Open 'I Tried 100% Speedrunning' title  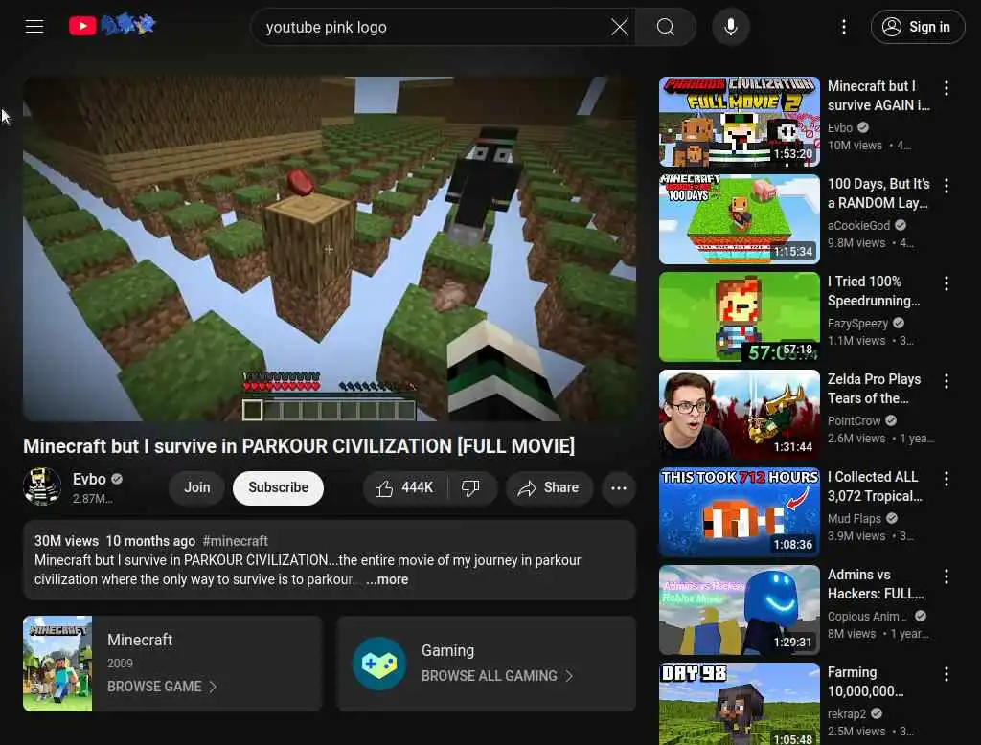[874, 291]
